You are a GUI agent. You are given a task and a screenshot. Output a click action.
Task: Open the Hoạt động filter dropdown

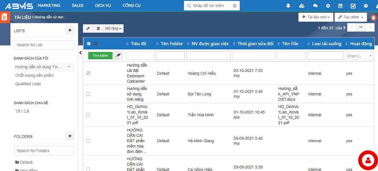[359, 56]
